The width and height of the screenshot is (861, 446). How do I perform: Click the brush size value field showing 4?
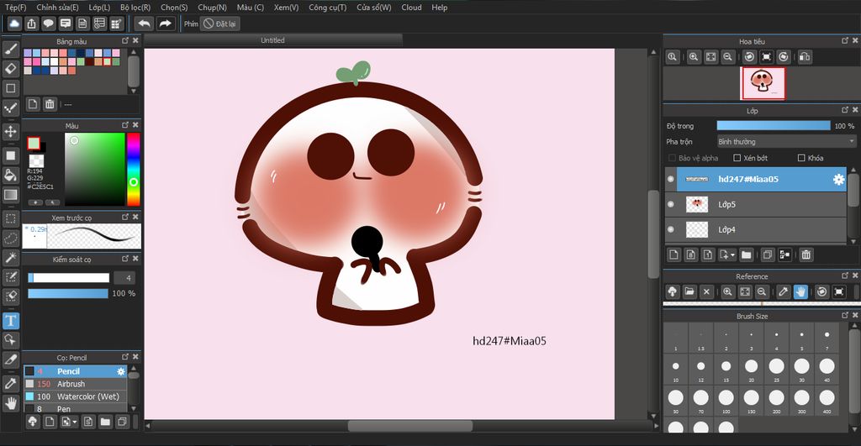click(124, 277)
